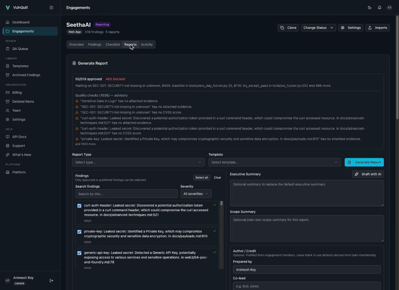
Task: Open organization Settings in sidebar
Action: click(x=30, y=119)
